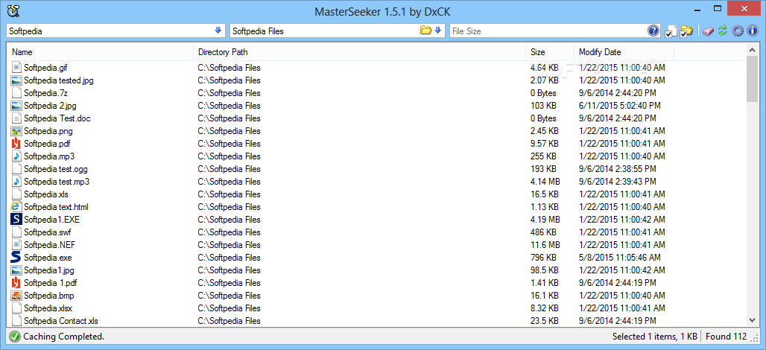Viewport: 766px width, 350px height.
Task: Click the scrollbar down arrow
Action: coord(752,320)
